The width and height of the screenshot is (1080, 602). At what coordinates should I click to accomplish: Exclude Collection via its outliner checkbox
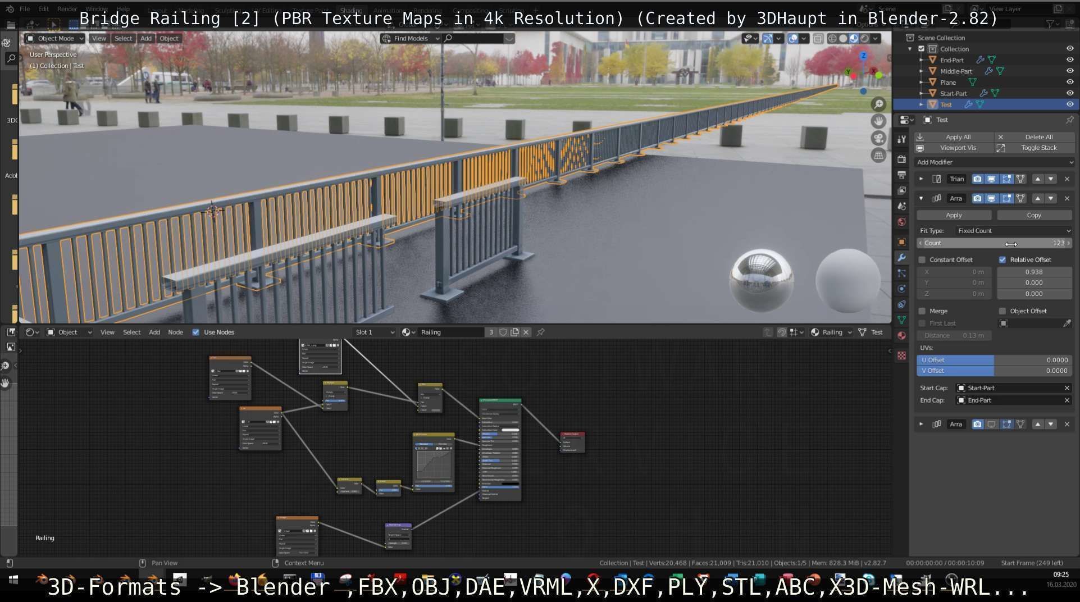coord(921,49)
